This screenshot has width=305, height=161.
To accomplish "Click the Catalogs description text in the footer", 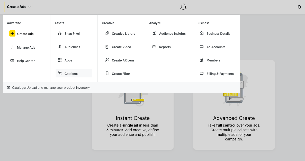I will tap(51, 87).
